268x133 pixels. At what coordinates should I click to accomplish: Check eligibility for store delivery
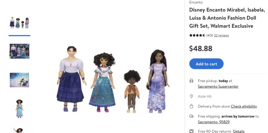[x=244, y=106]
